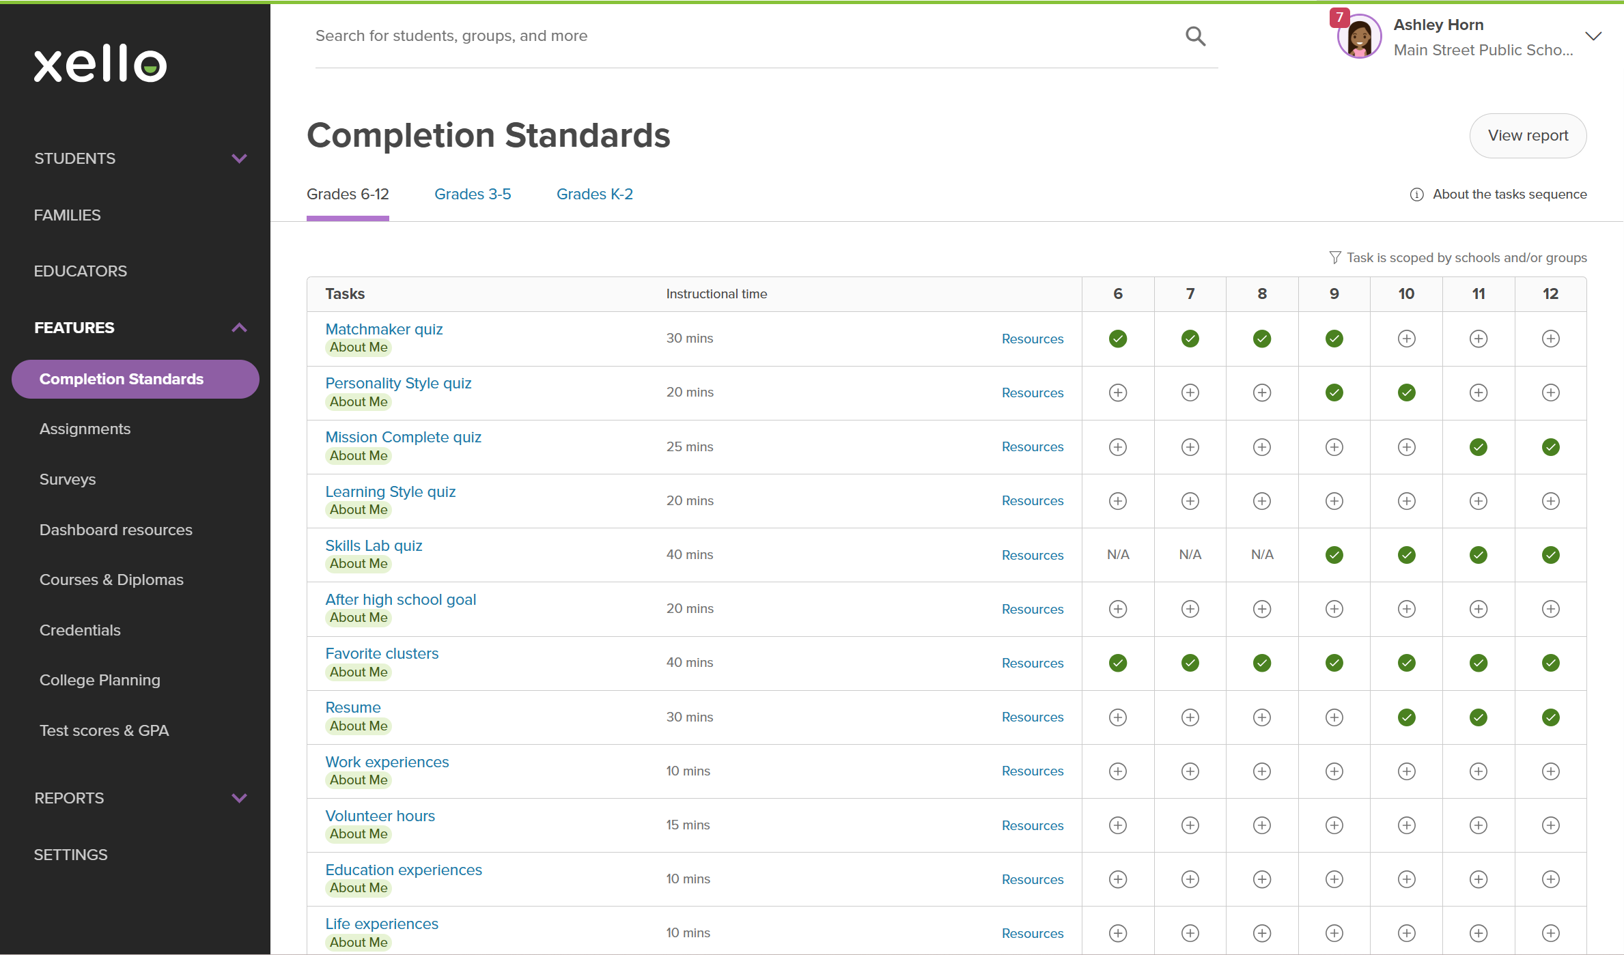The width and height of the screenshot is (1624, 955).
Task: Open Resources for Skills Lab quiz
Action: [1033, 556]
